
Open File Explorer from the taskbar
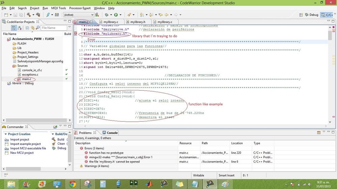pos(11,184)
